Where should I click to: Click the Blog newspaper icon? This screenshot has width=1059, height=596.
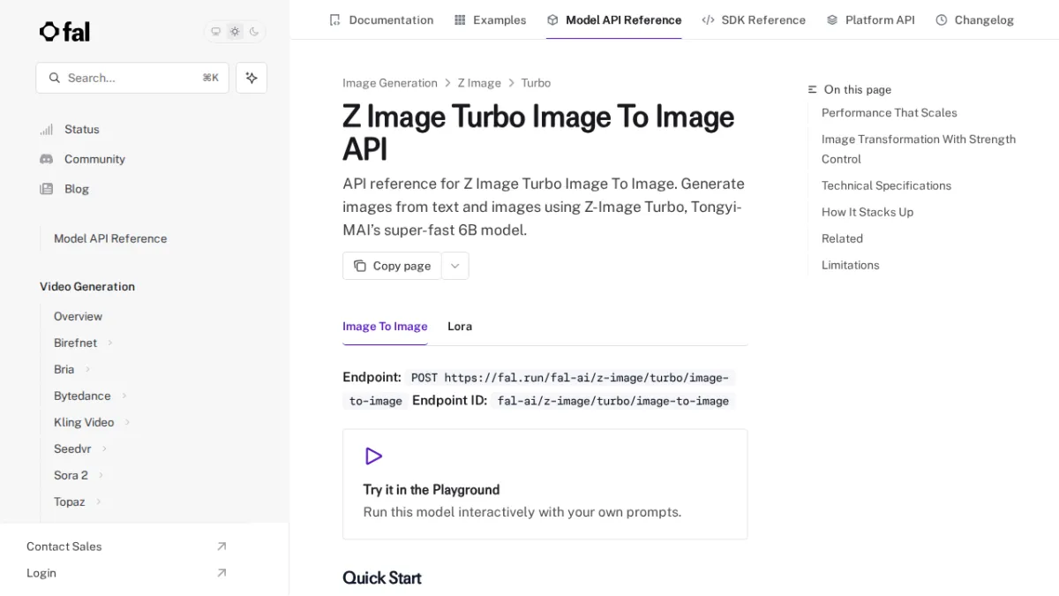(47, 189)
